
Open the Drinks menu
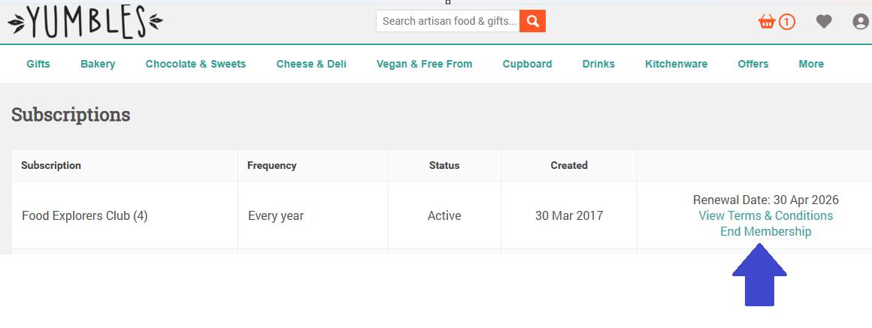coord(598,64)
